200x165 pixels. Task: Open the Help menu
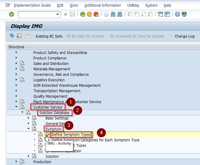tap(167, 5)
